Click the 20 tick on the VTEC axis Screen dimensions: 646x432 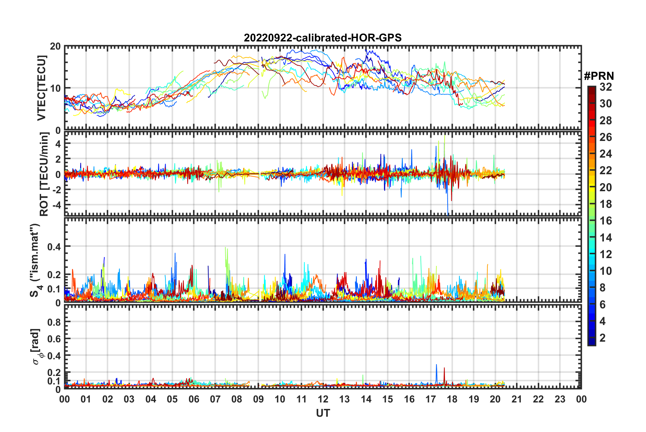tap(55, 46)
